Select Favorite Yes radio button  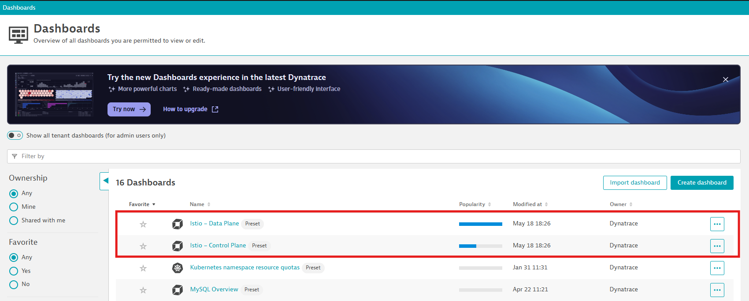(x=14, y=271)
